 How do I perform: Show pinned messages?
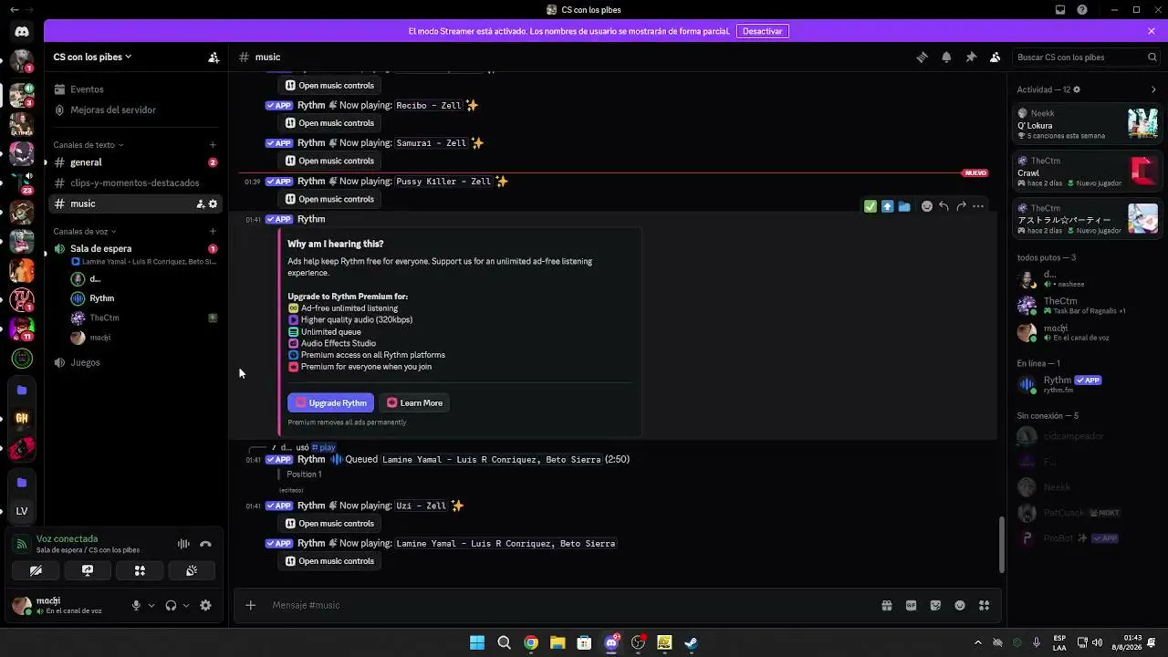pos(971,57)
